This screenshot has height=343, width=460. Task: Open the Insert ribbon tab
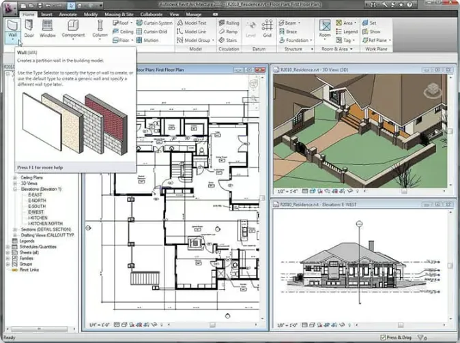[46, 14]
